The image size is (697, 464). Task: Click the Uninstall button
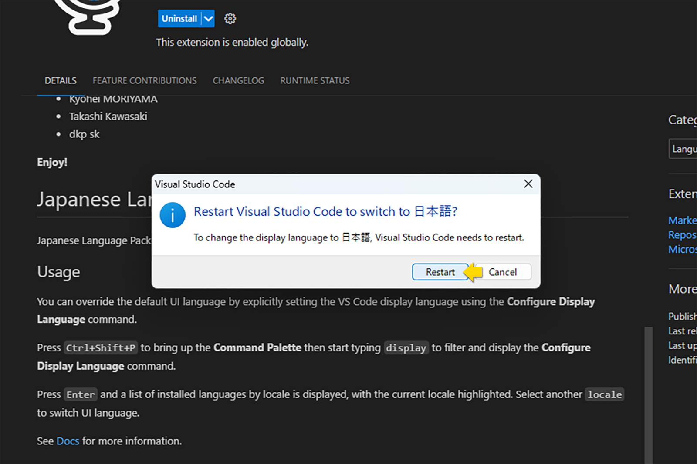click(x=179, y=19)
